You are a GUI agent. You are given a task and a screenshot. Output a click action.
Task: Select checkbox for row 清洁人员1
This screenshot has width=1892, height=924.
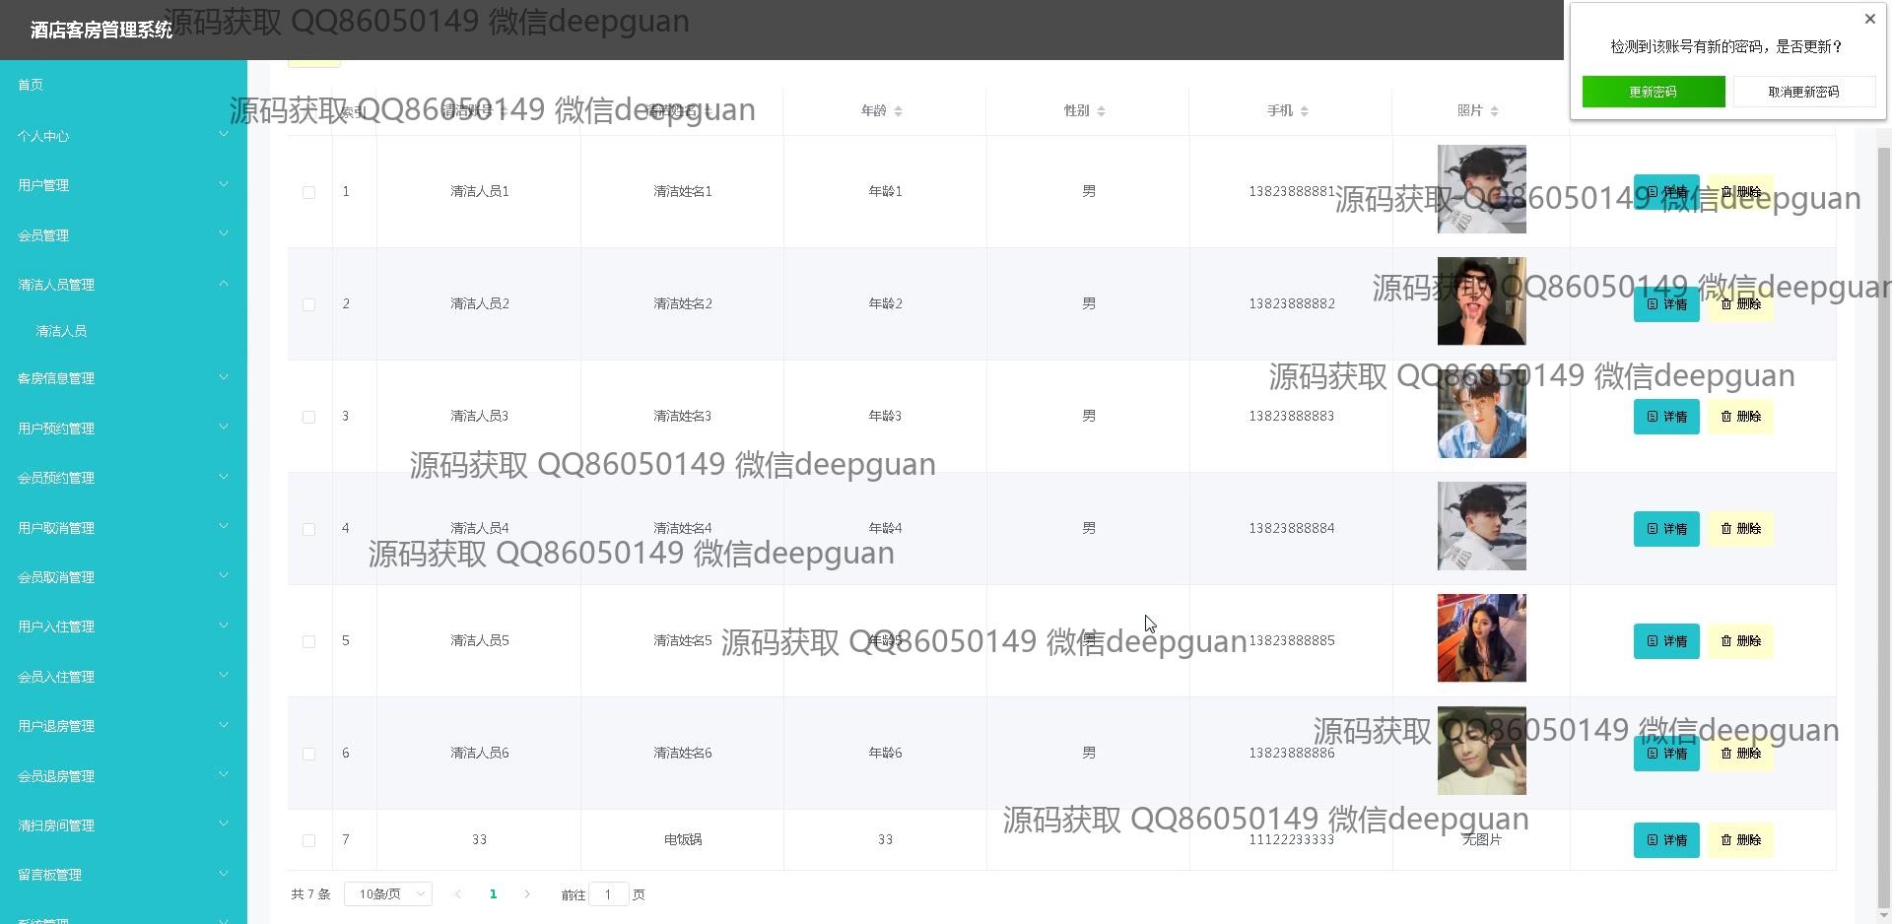point(308,192)
